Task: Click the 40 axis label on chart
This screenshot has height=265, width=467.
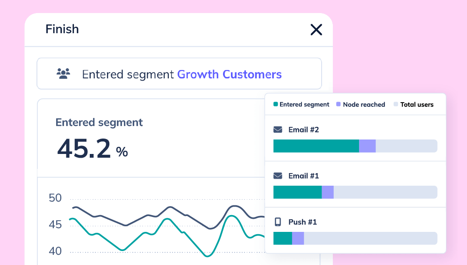Action: (x=55, y=251)
